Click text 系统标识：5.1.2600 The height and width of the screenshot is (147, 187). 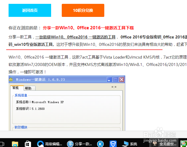(x=30, y=109)
